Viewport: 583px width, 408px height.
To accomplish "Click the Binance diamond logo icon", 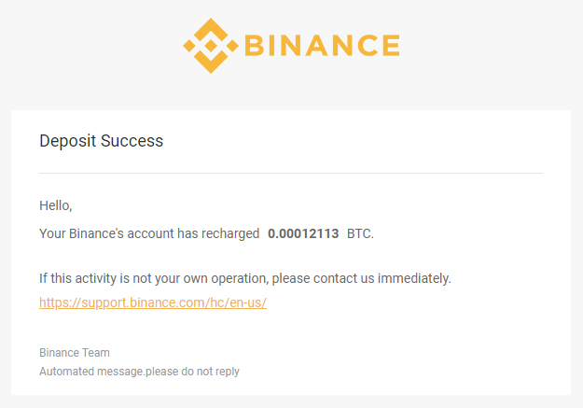I will (211, 46).
